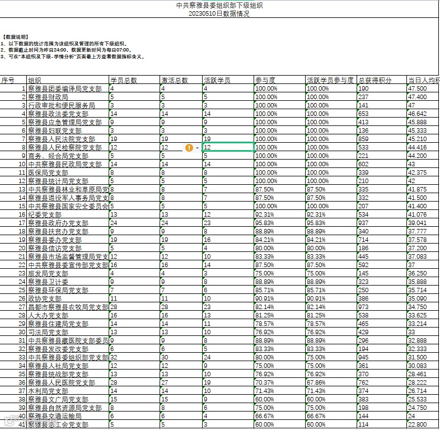The image size is (440, 430).
Task: Select the highlighted cell containing 12
Action: click(x=228, y=147)
